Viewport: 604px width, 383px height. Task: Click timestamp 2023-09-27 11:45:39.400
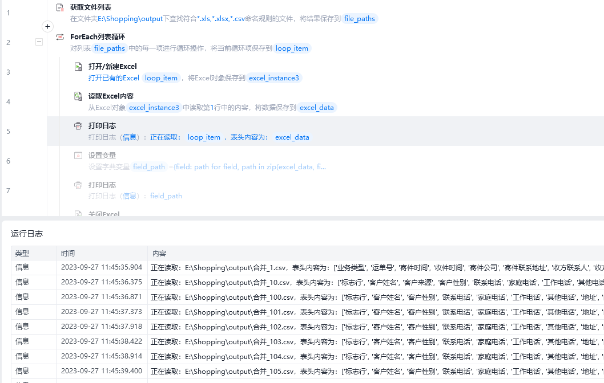102,371
